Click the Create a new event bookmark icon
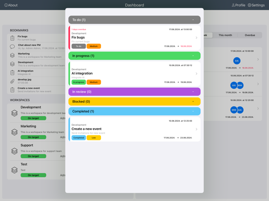 click(x=12, y=90)
